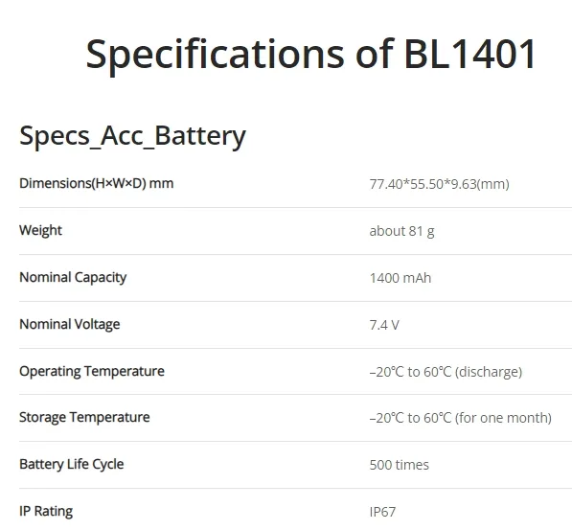Viewport: 572px width, 530px height.
Task: Select the Specs_Acc_Battery section title
Action: point(132,136)
